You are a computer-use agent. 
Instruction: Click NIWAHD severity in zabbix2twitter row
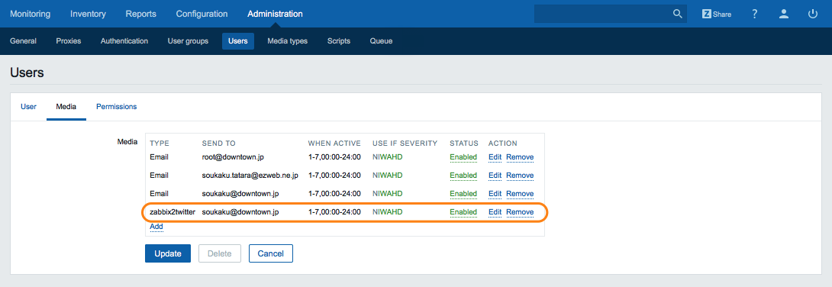[x=387, y=211]
